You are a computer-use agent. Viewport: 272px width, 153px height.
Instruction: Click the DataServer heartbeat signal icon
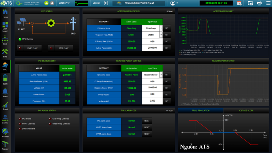tap(81, 3)
